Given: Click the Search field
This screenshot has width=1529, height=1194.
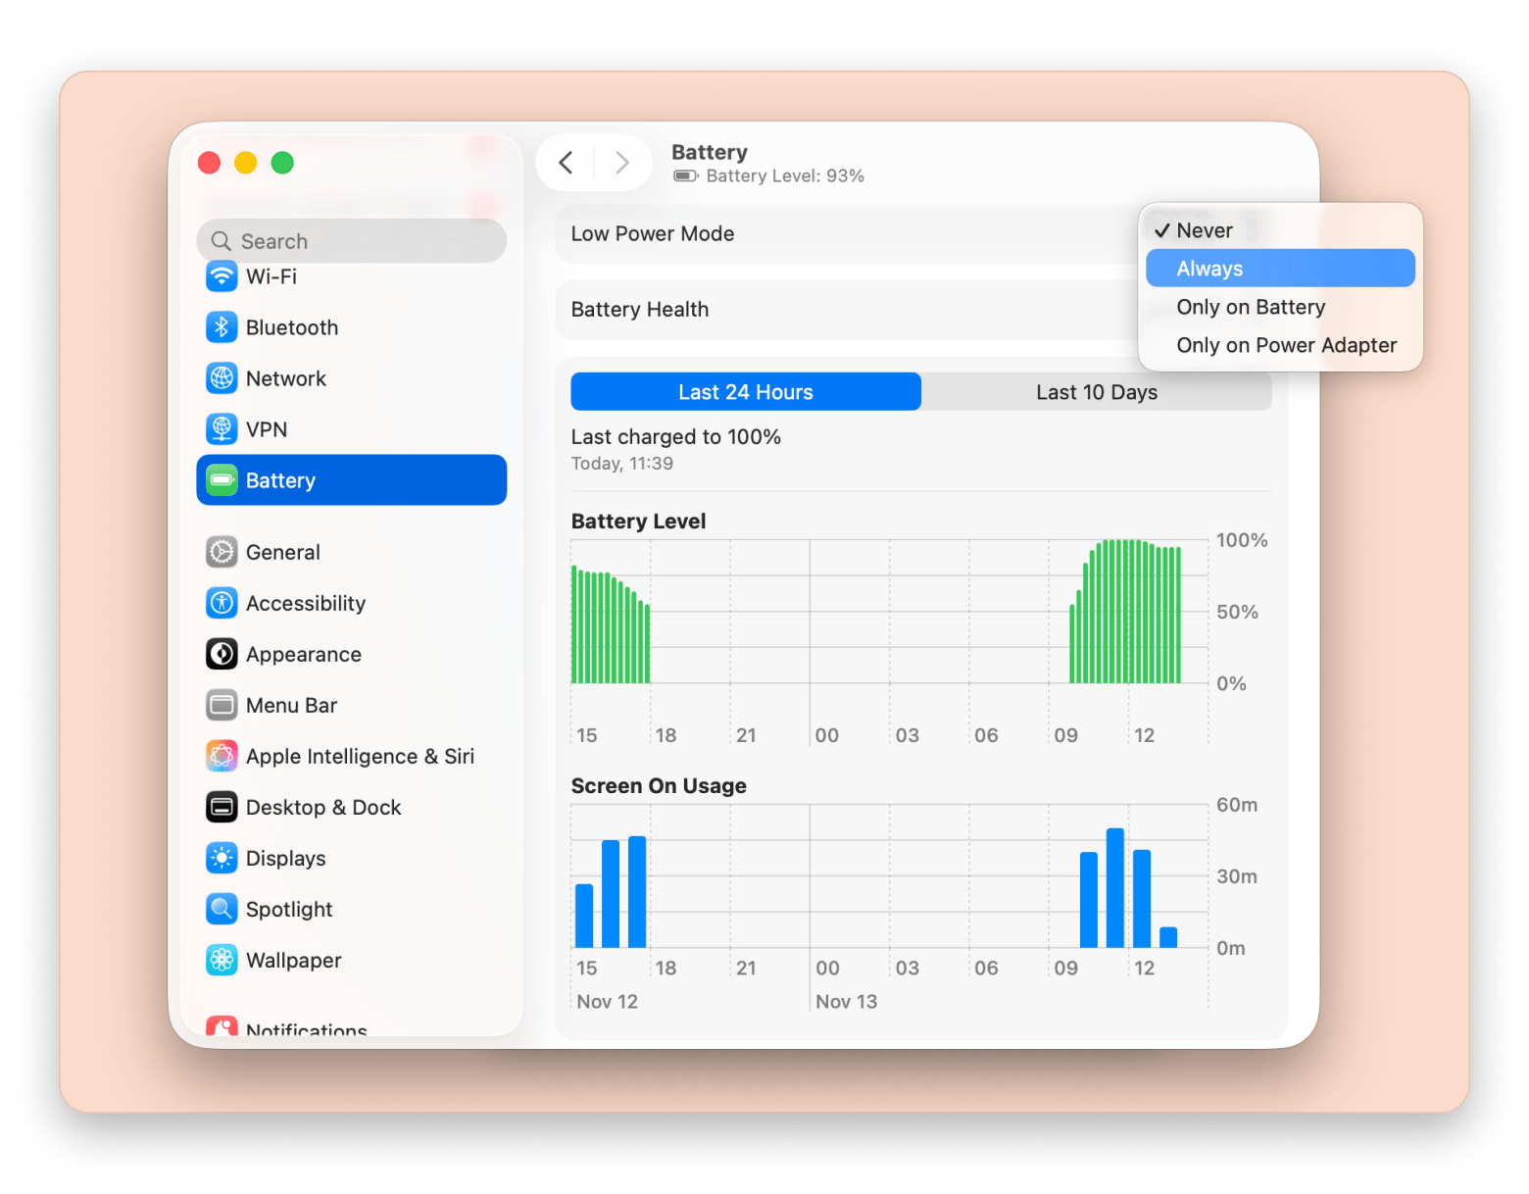Looking at the screenshot, I should tap(351, 240).
